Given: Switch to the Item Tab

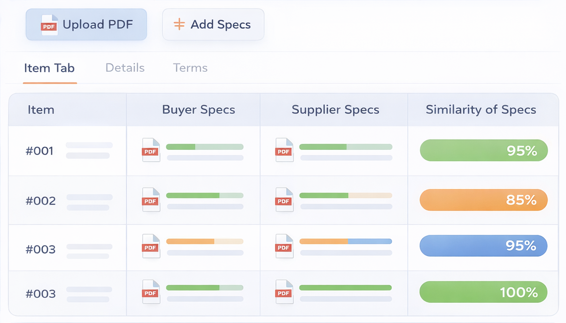Looking at the screenshot, I should [50, 68].
